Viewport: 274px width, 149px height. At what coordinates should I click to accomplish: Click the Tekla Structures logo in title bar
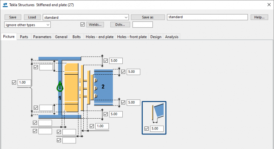coord(5,5)
